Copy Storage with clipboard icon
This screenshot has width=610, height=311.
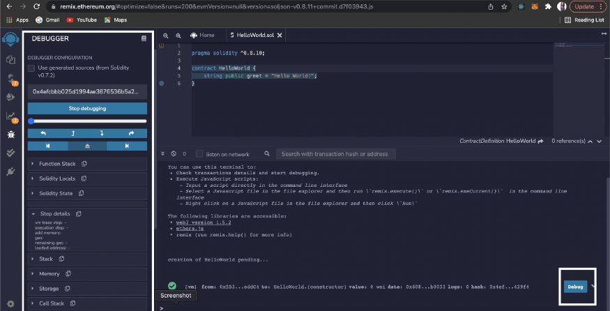68,289
